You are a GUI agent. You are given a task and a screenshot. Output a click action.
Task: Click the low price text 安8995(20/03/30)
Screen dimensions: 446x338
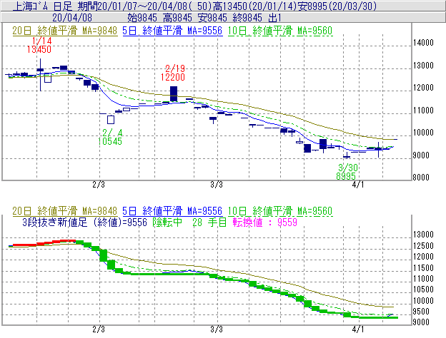(x=337, y=6)
